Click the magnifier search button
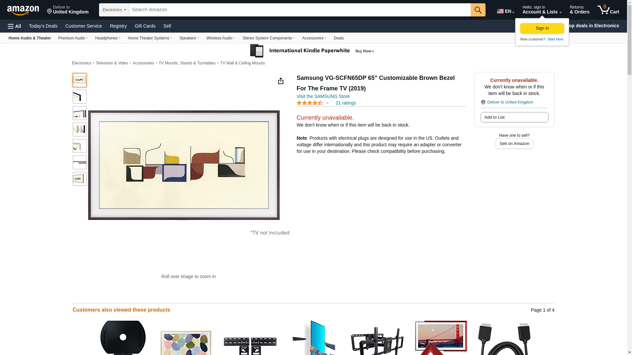The width and height of the screenshot is (632, 355). pyautogui.click(x=478, y=10)
